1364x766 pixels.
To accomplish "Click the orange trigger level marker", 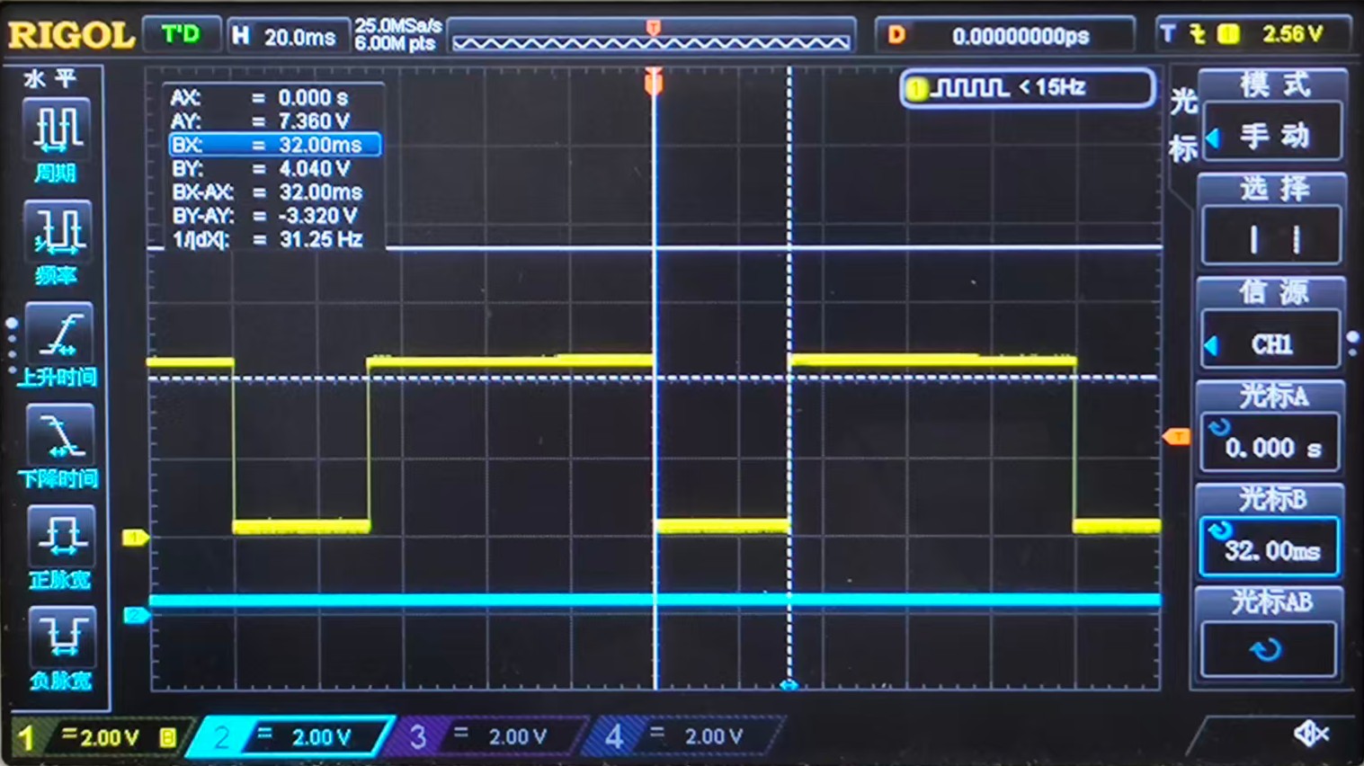I will pos(1176,437).
